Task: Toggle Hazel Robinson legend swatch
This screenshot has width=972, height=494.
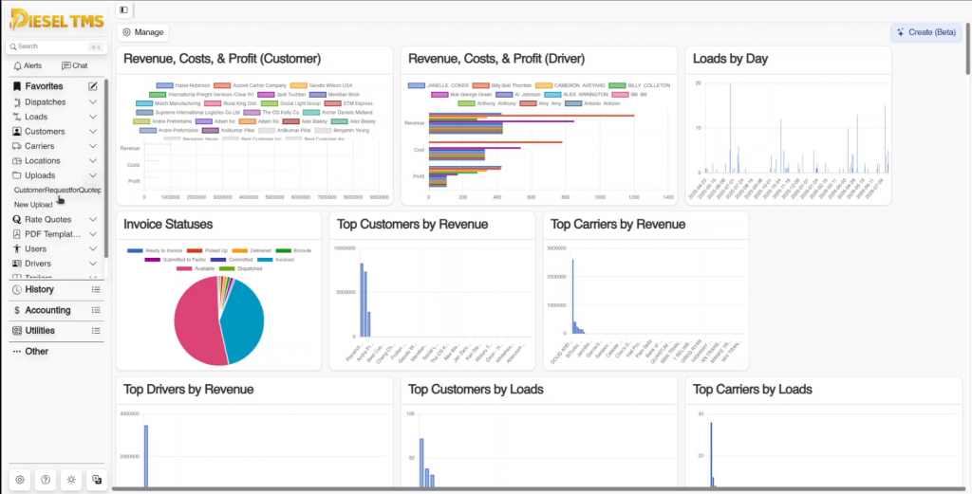Action: tap(165, 85)
